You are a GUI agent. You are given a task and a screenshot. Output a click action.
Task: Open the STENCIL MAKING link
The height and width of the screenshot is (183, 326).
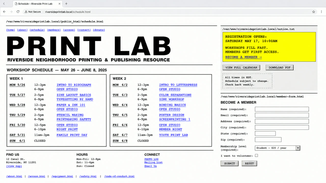(70, 115)
